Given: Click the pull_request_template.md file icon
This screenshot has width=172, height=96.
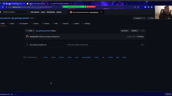Looking at the screenshot, I should [x=27, y=45].
